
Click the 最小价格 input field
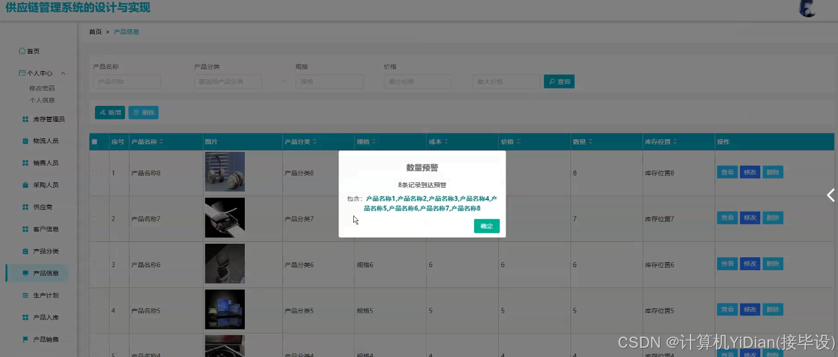click(x=417, y=81)
